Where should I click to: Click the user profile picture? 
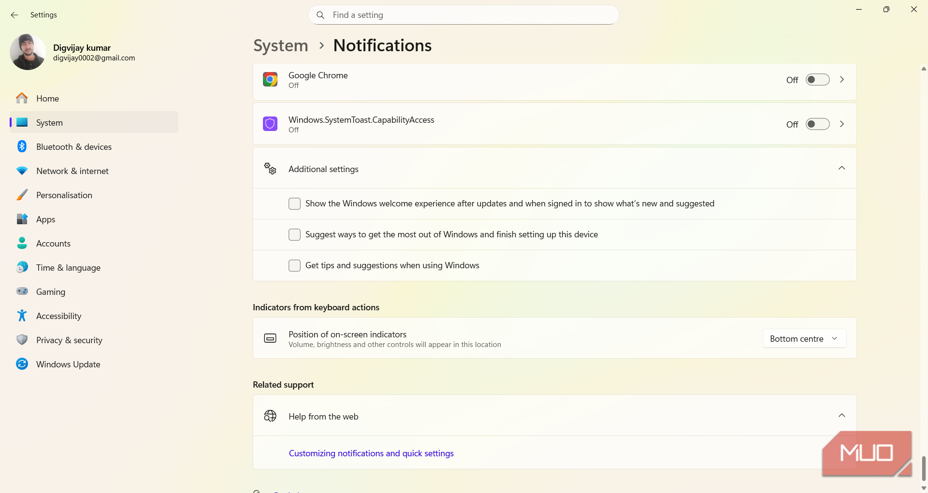[x=28, y=52]
